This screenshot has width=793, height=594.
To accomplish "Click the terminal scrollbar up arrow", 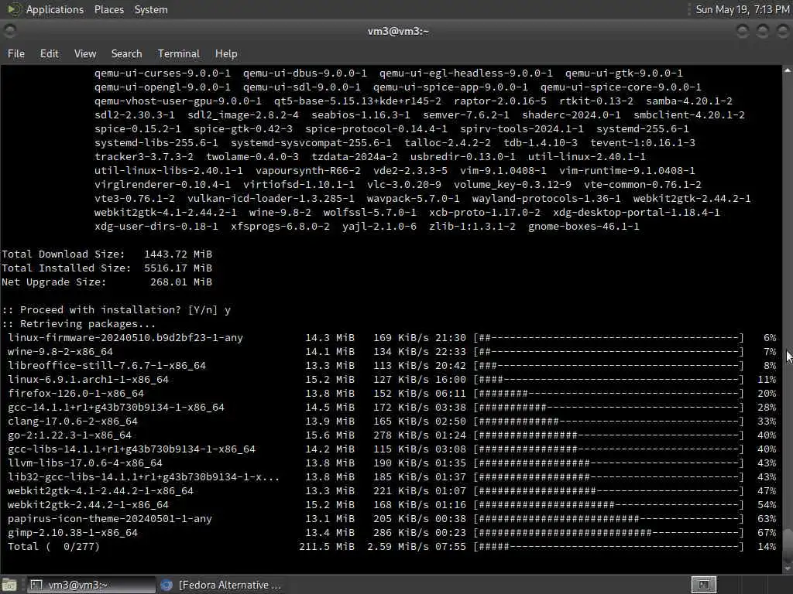I will coord(788,70).
